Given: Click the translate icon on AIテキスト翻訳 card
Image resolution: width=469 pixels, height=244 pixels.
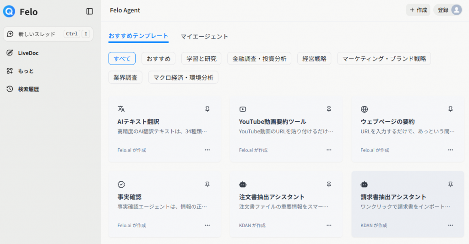Looking at the screenshot, I should point(121,109).
